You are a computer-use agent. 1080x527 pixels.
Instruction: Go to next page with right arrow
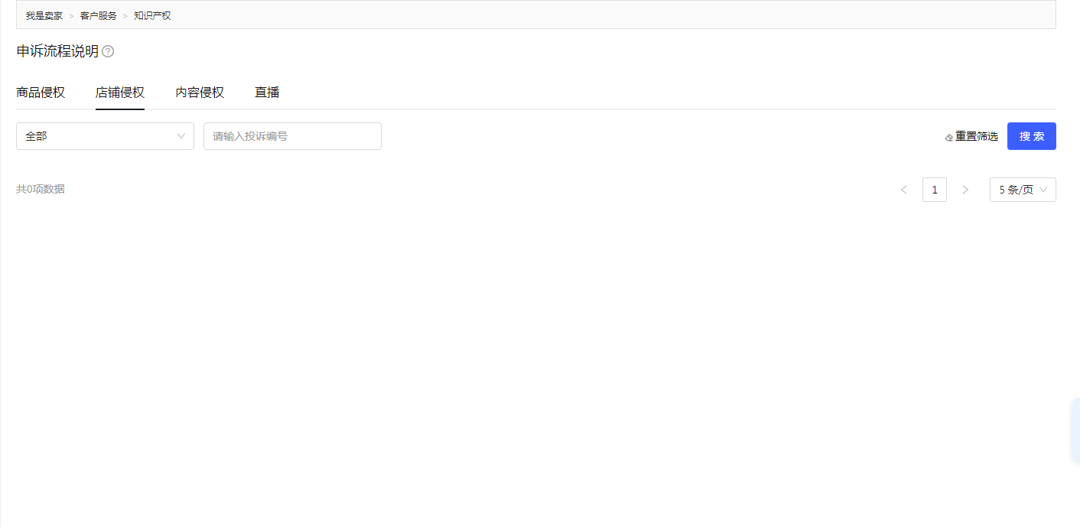point(965,190)
